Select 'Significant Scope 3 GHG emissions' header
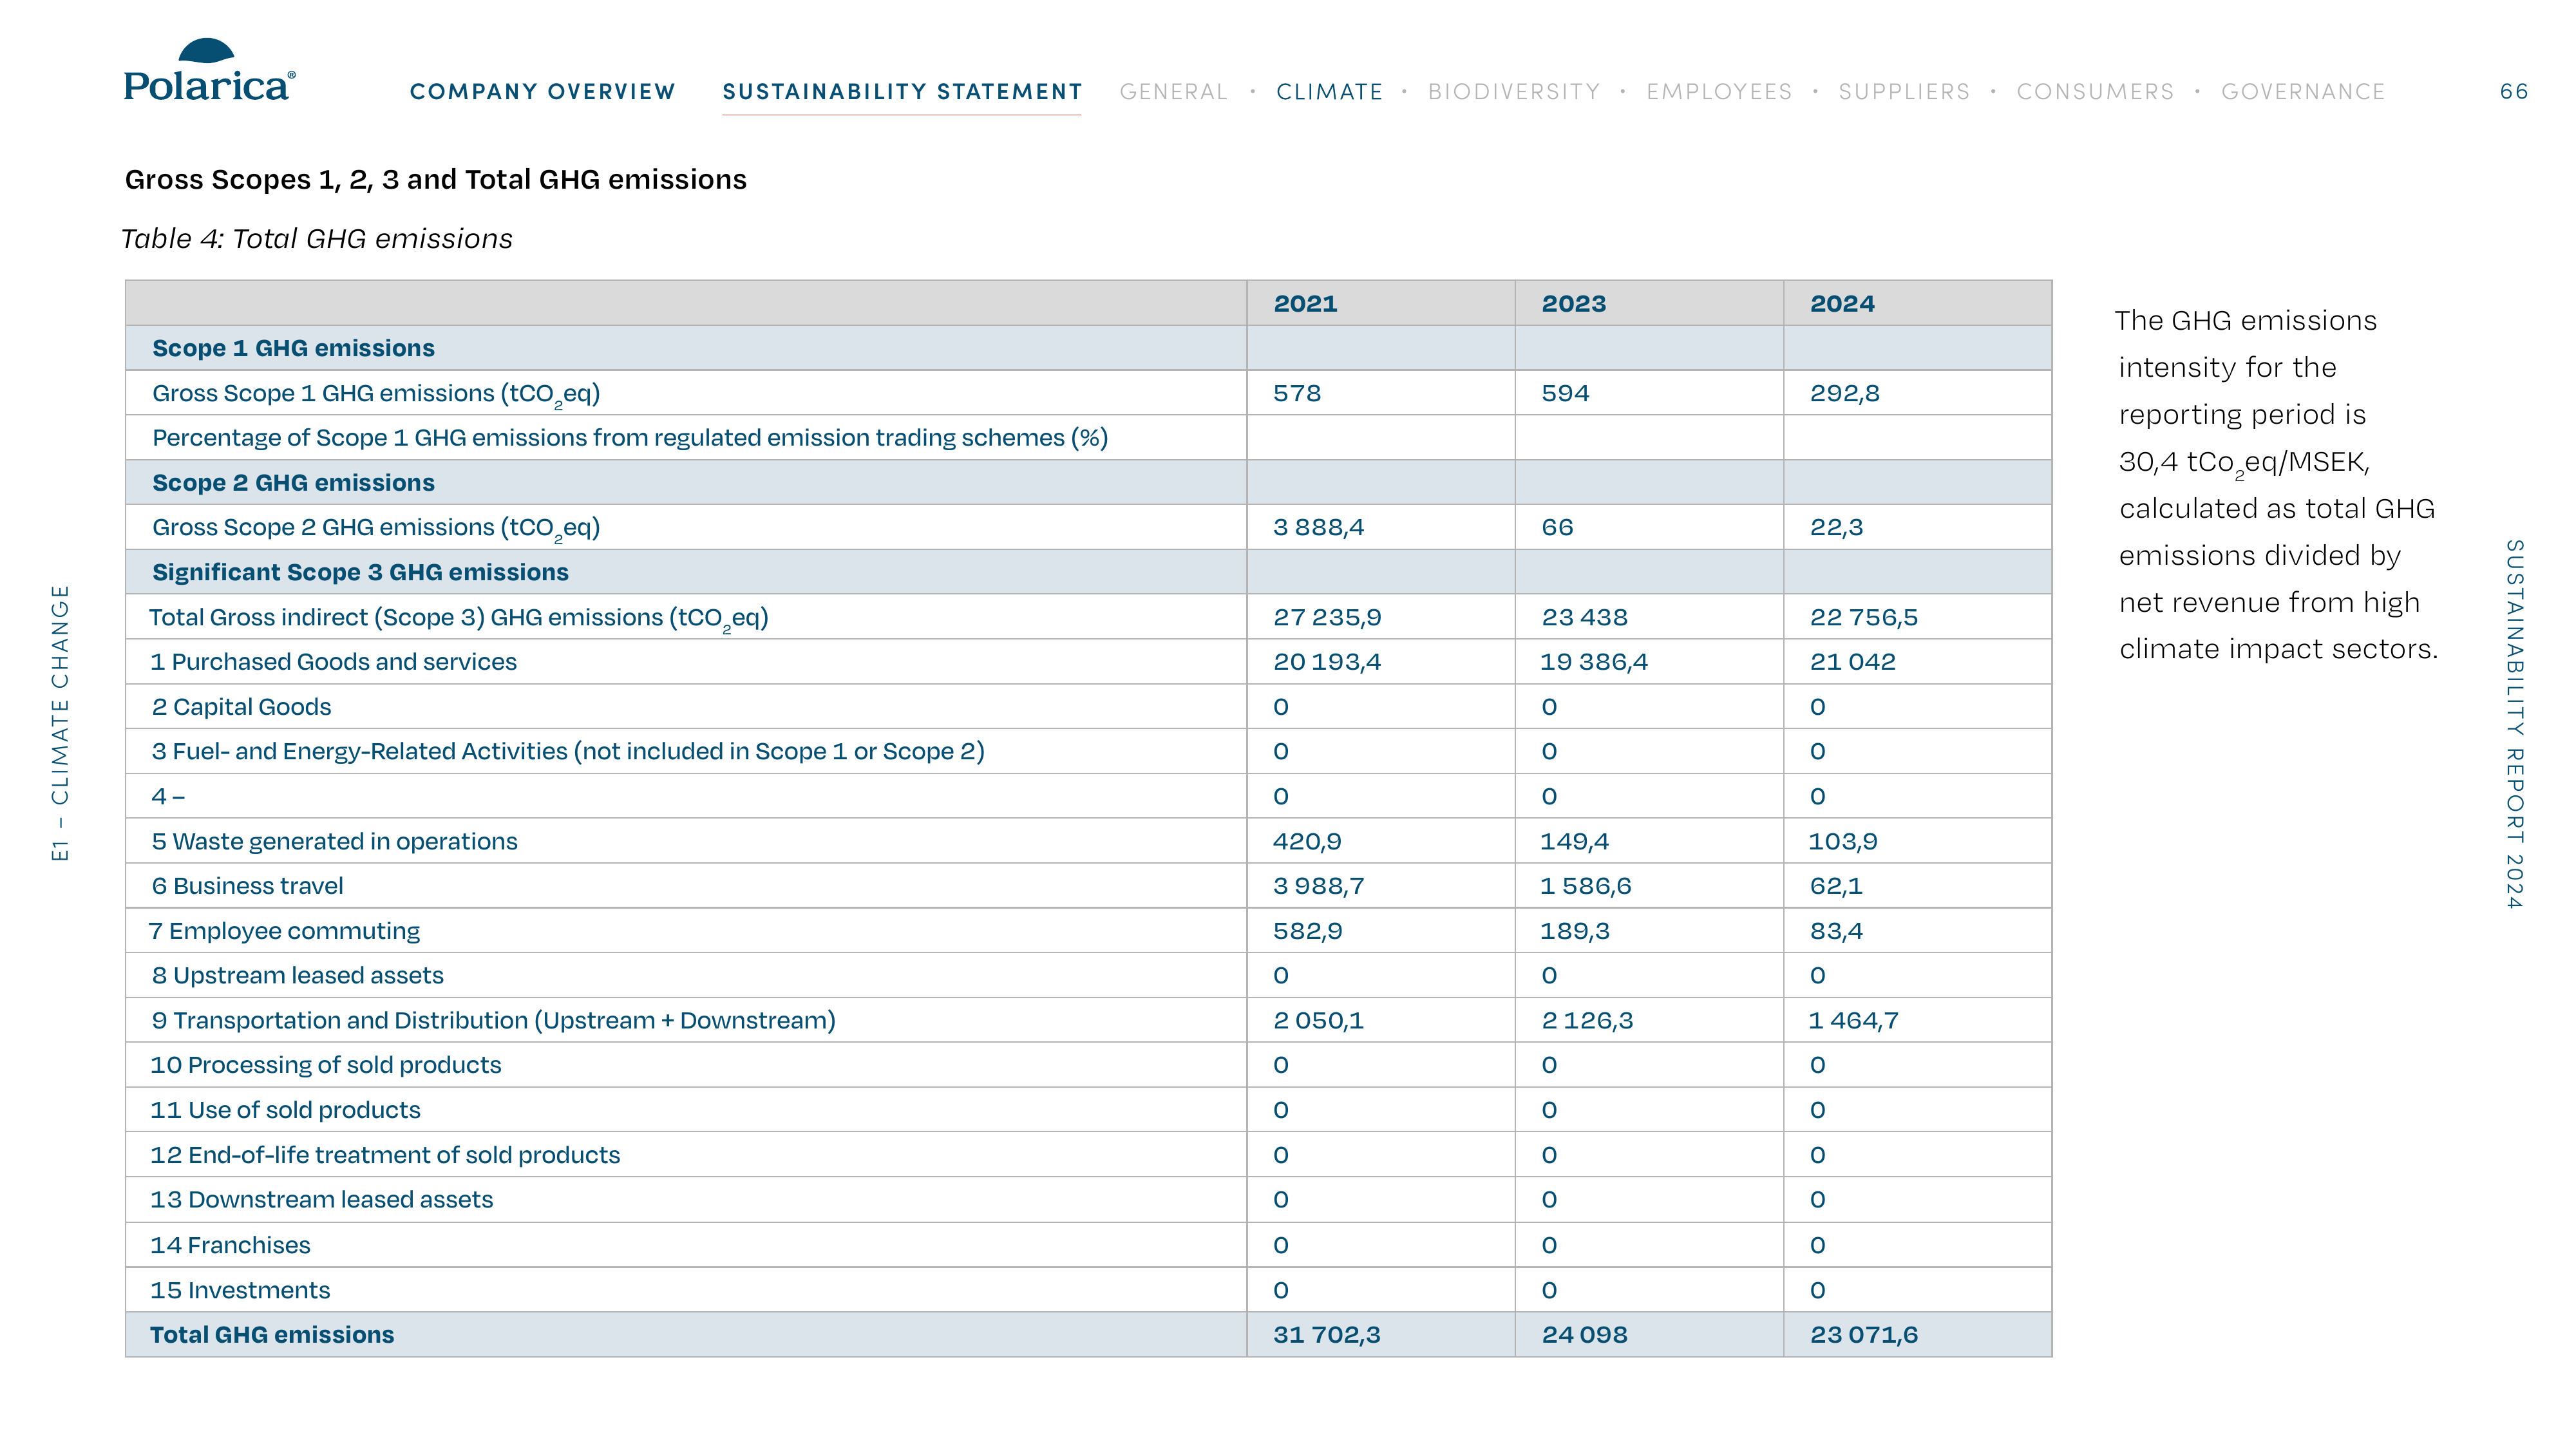This screenshot has height=1449, width=2576. click(360, 572)
